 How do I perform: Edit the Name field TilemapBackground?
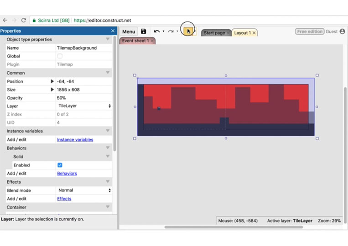click(x=84, y=48)
